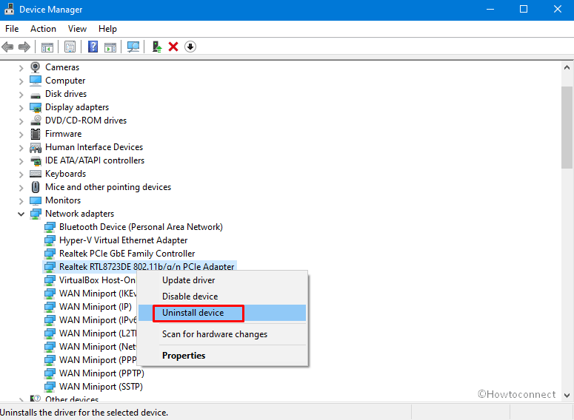Select Bluetooth Device (Personal Area Network) label

141,227
